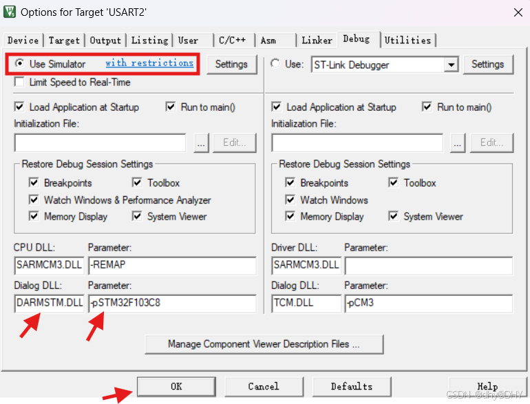Switch to the C/C++ tab
Viewport: 530px width, 404px height.
click(x=234, y=40)
